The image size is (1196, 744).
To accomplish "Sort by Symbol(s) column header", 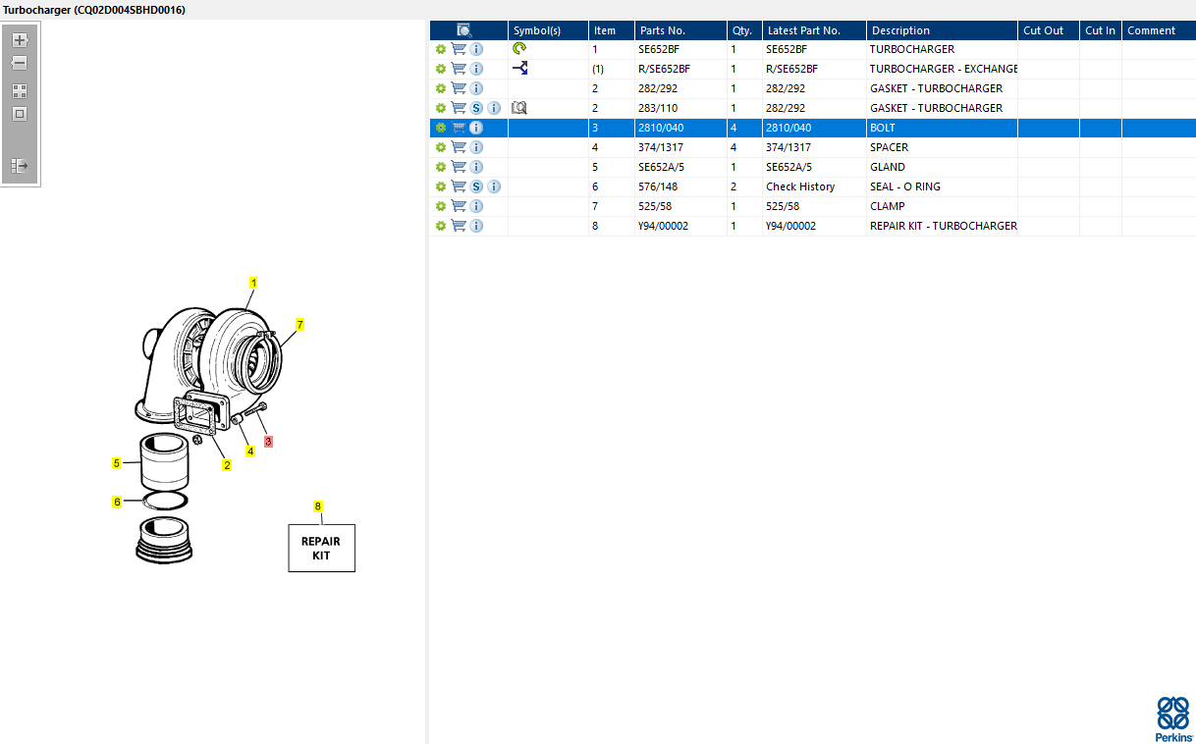I will click(x=548, y=30).
